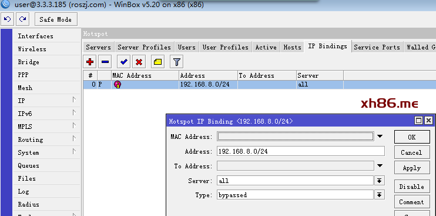
Task: Switch to the Service Ports tab
Action: coord(377,47)
